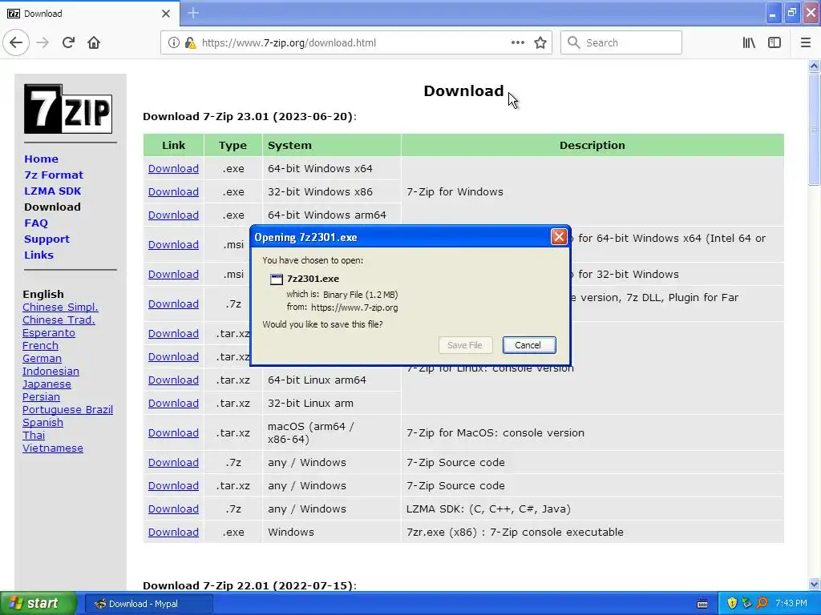Open the Support sidebar link

tap(47, 239)
